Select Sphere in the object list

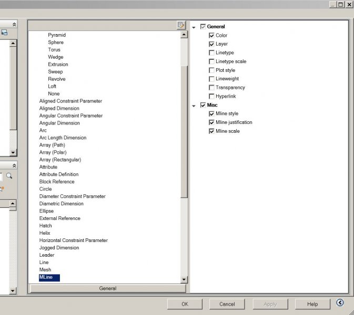(x=56, y=43)
